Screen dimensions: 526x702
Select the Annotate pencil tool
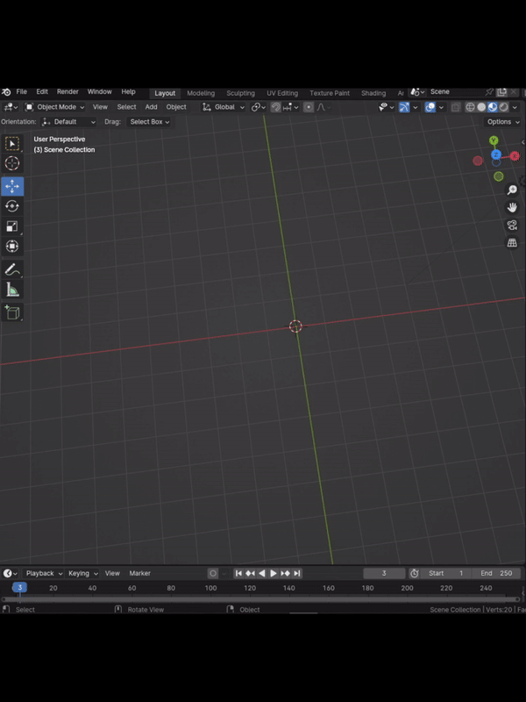tap(12, 269)
